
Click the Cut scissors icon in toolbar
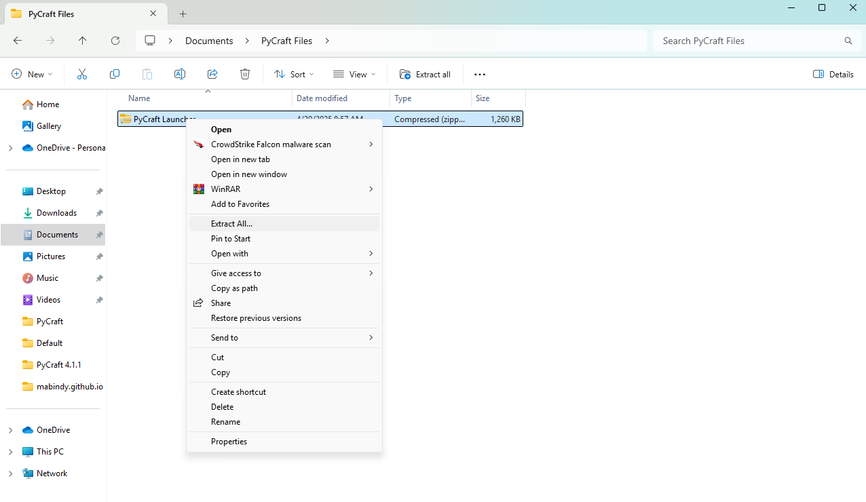tap(82, 74)
